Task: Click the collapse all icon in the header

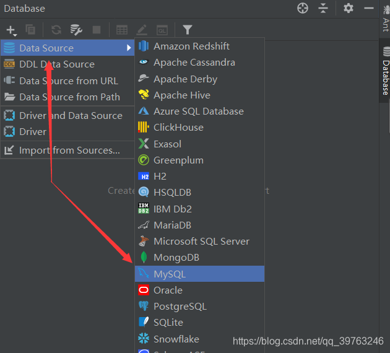Action: pos(323,8)
